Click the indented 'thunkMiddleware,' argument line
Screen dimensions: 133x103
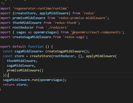tap(22, 61)
